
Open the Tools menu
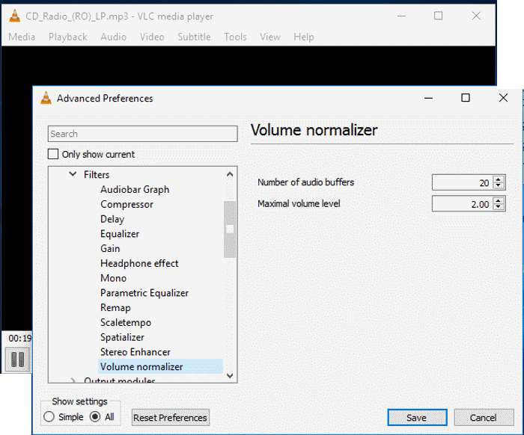click(235, 37)
